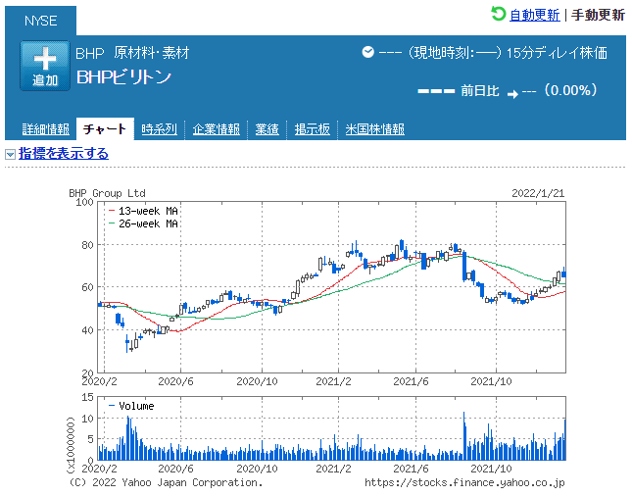This screenshot has height=496, width=632.
Task: Click the stocks.finance.yahoo.co.jp URL text
Action: pyautogui.click(x=464, y=482)
